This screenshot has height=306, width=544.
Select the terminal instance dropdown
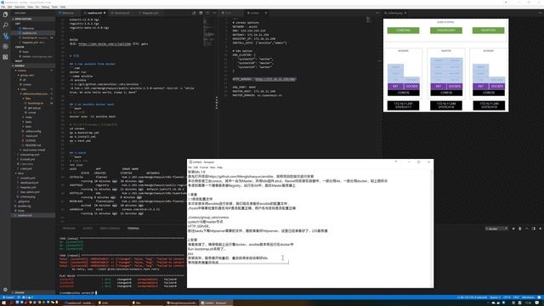[x=496, y=229]
